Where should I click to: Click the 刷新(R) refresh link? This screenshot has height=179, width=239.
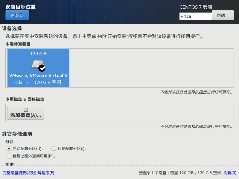tap(230, 173)
